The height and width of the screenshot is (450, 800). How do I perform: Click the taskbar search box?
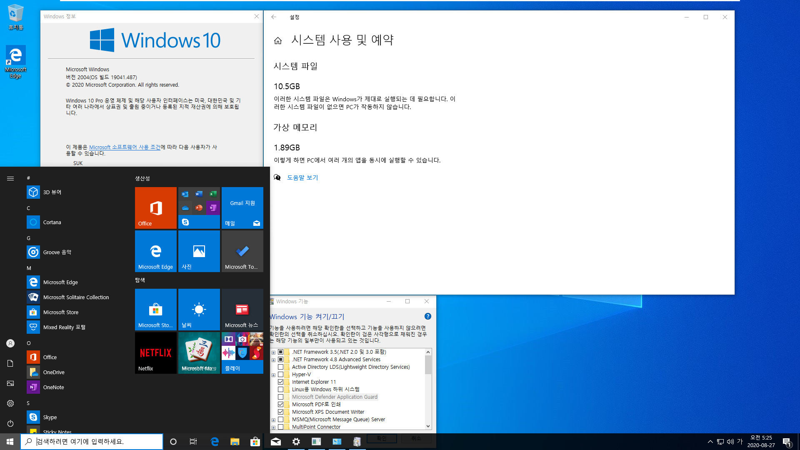(x=92, y=442)
